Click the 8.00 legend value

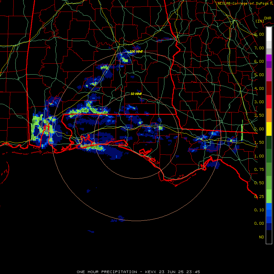[259, 34]
